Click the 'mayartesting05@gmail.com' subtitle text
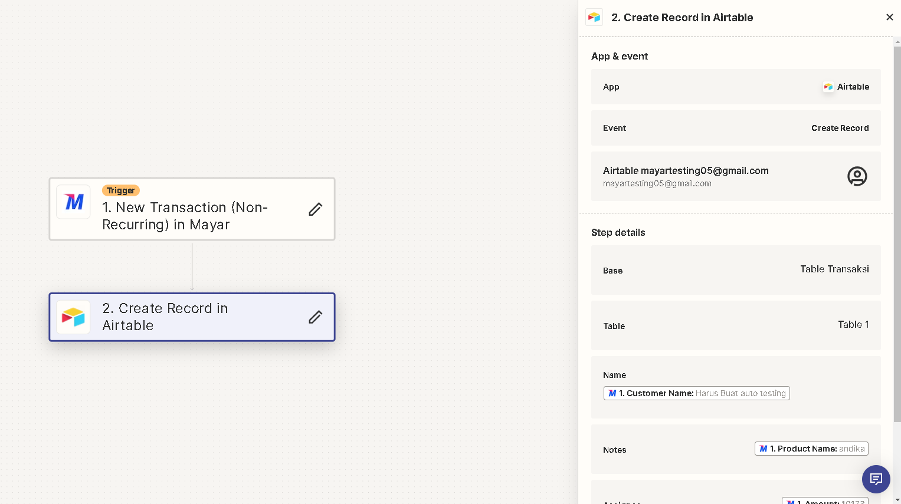The height and width of the screenshot is (504, 901). click(657, 183)
